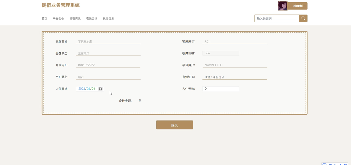Click the microphone icon in IME toolbar
This screenshot has height=165, width=351.
coord(340,164)
